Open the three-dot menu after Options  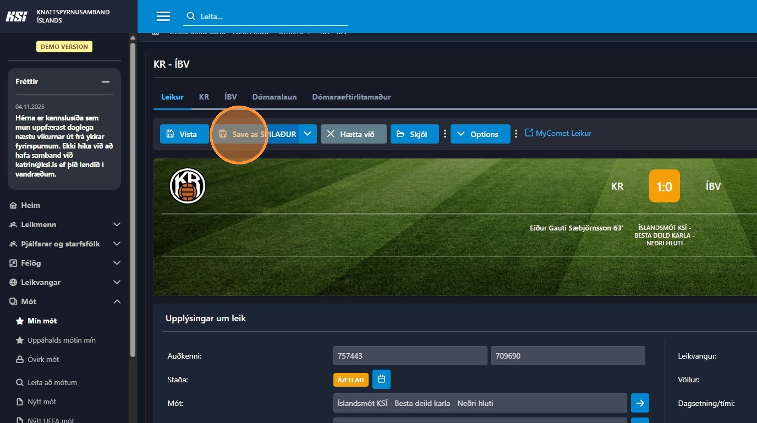click(x=516, y=134)
